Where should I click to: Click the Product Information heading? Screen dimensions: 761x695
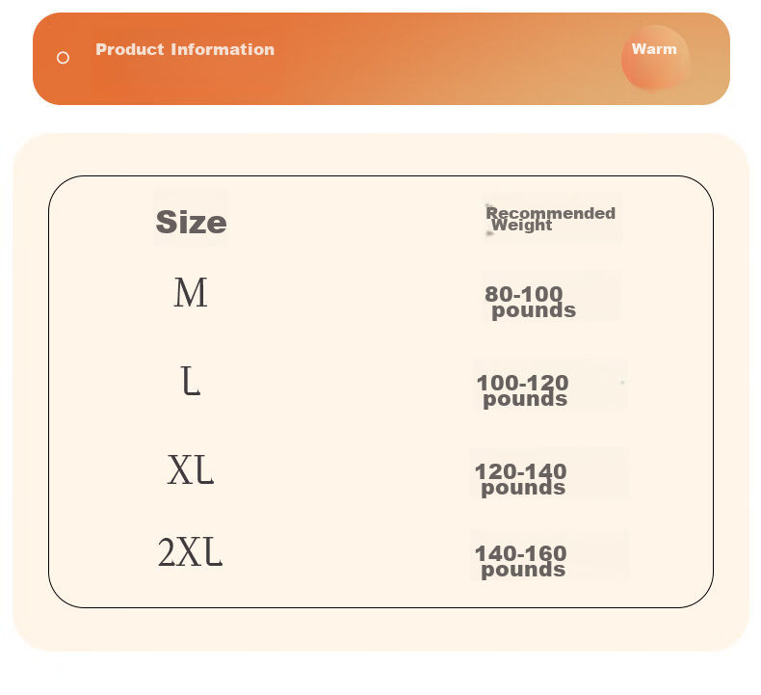coord(185,49)
